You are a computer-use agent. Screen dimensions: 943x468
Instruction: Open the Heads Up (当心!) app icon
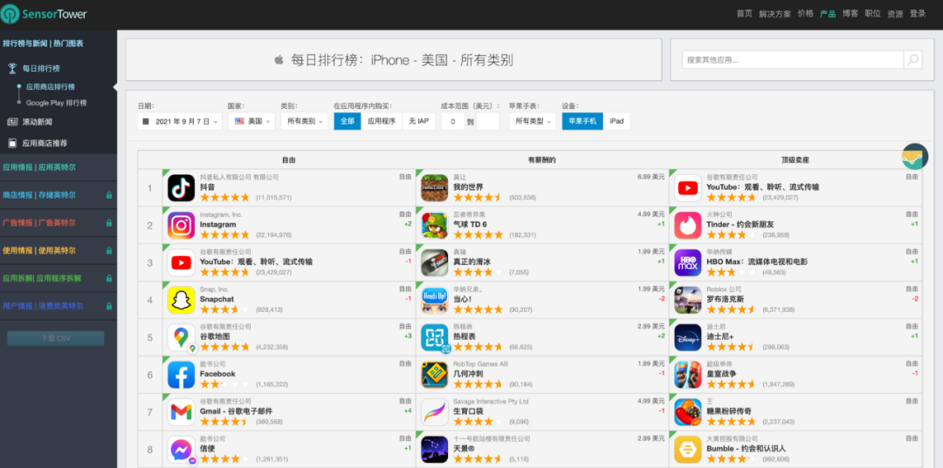pyautogui.click(x=434, y=300)
